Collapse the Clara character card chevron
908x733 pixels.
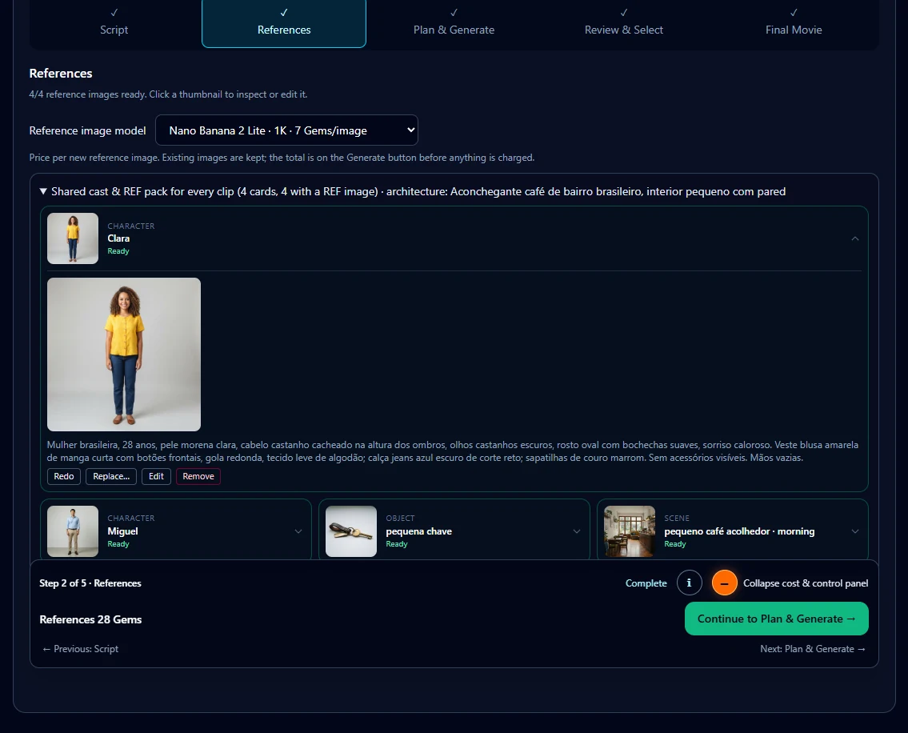854,238
